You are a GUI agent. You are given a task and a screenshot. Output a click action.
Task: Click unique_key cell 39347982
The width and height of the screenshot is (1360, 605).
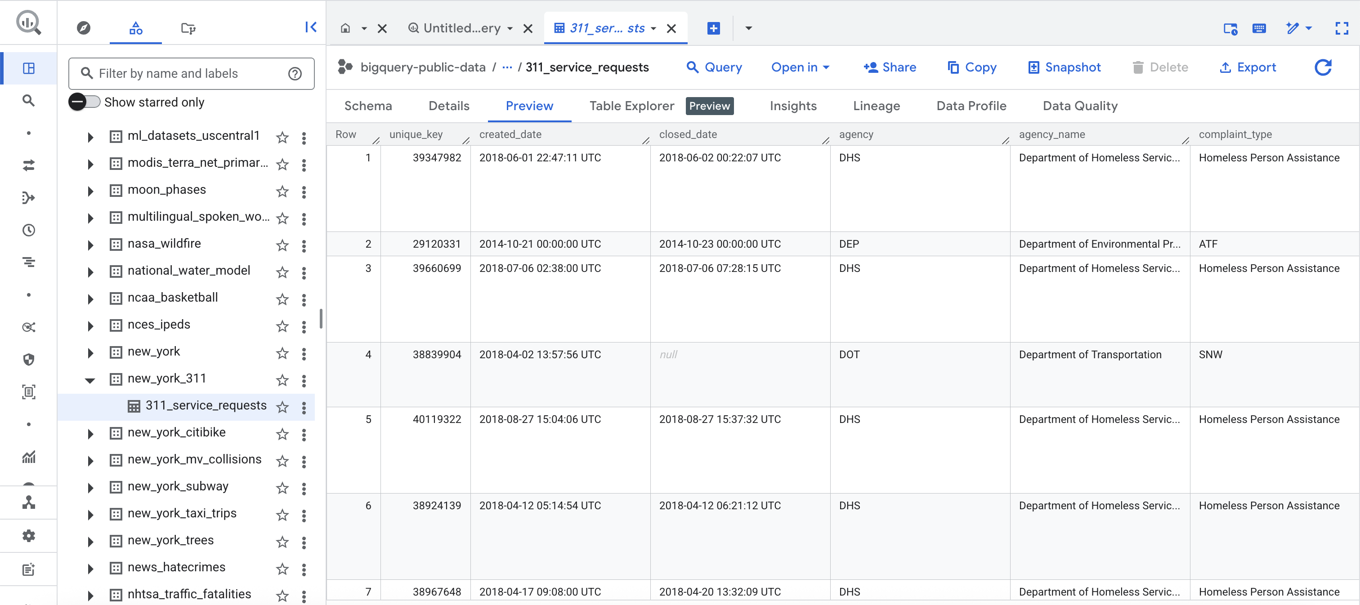tap(437, 158)
